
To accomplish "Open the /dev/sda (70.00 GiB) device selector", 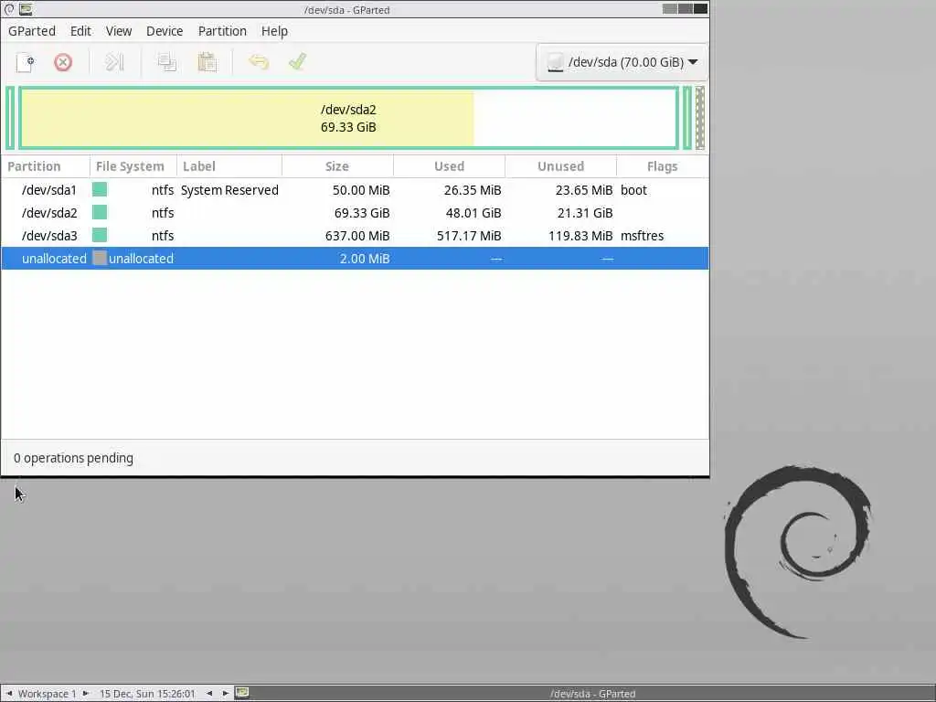I will coord(622,62).
